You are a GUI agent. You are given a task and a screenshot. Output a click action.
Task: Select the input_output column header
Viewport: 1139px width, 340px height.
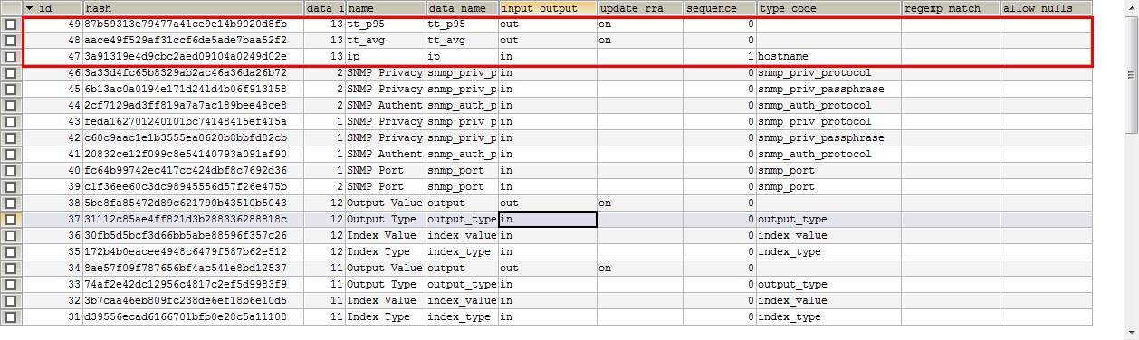click(548, 8)
